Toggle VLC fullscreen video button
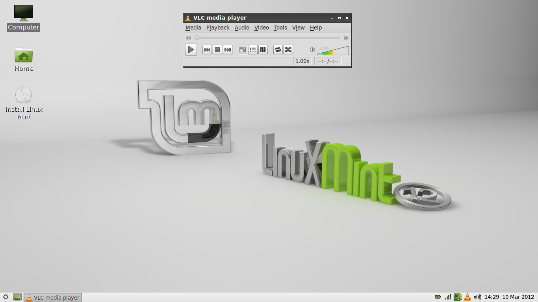The width and height of the screenshot is (538, 302). coord(243,50)
